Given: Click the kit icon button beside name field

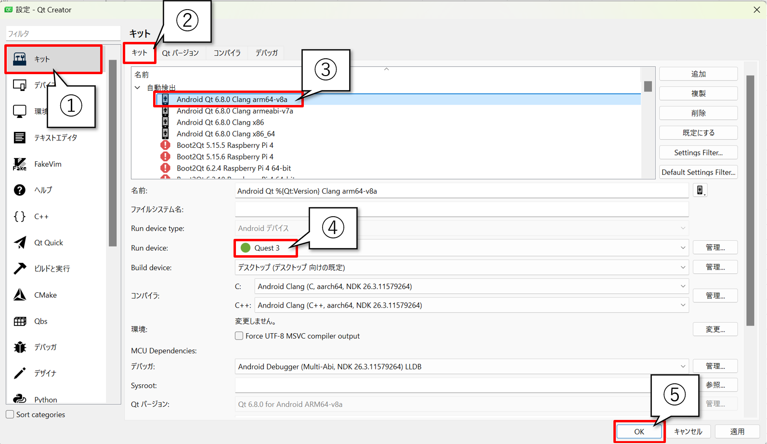Looking at the screenshot, I should coord(700,191).
